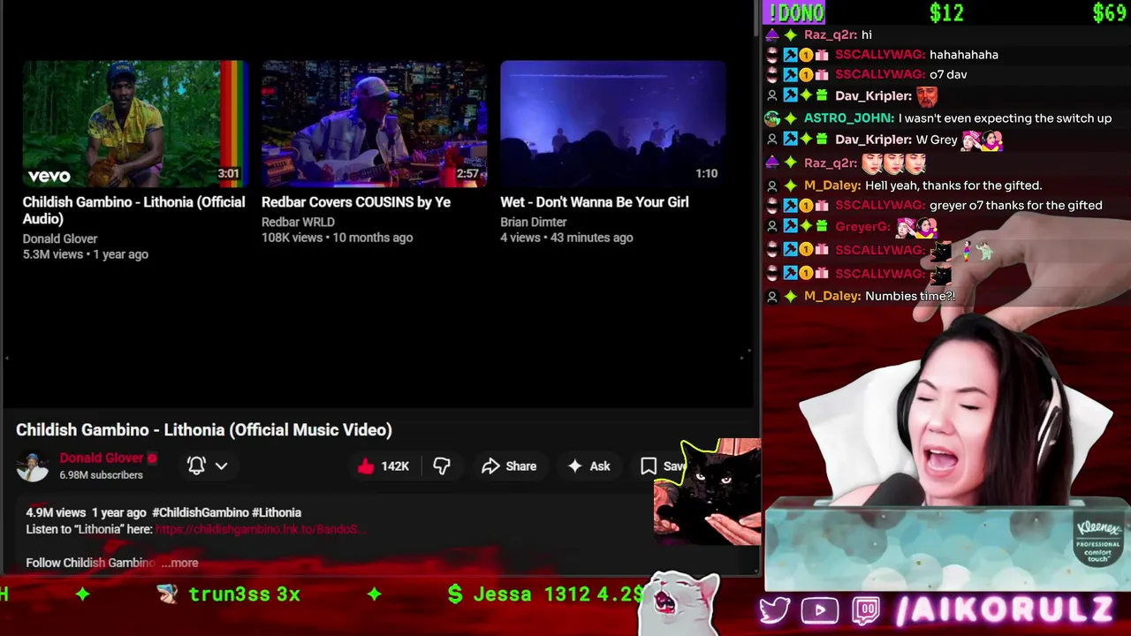Viewport: 1131px width, 636px height.
Task: Click the $69 amount in the top bar
Action: 1109,12
